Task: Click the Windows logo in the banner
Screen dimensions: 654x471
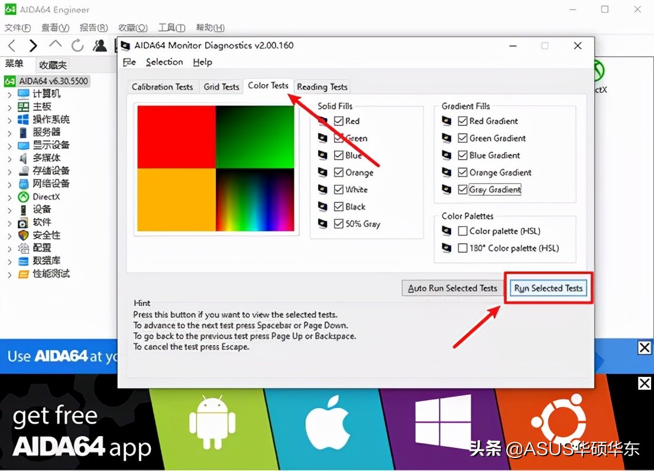Action: [x=443, y=421]
